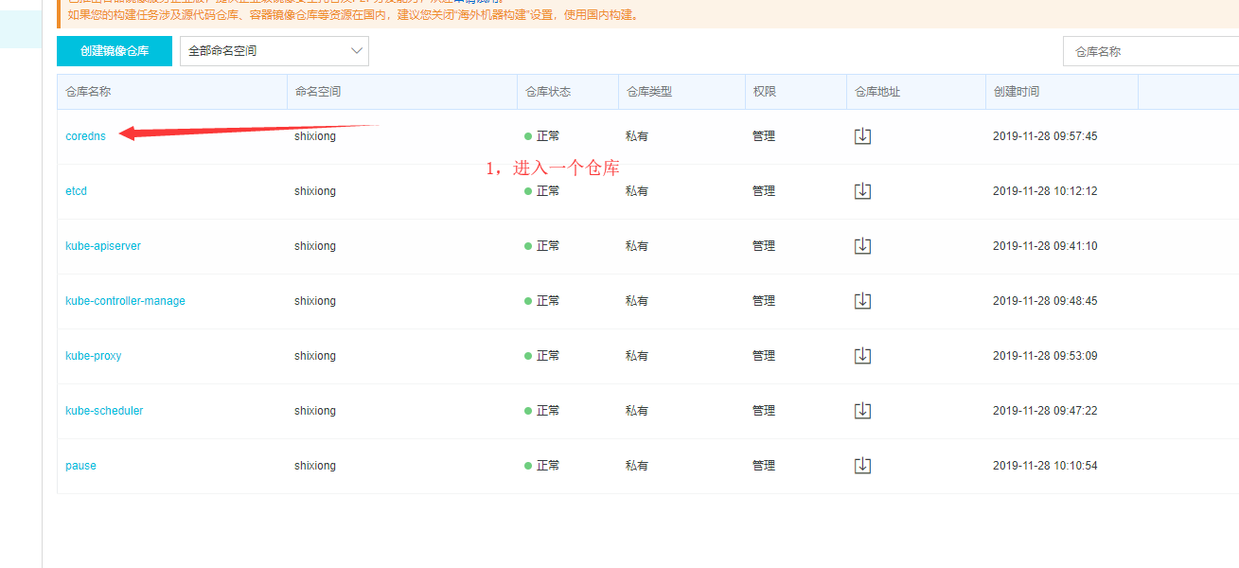This screenshot has height=568, width=1239.
Task: Click the download icon in the pause row
Action: click(862, 465)
